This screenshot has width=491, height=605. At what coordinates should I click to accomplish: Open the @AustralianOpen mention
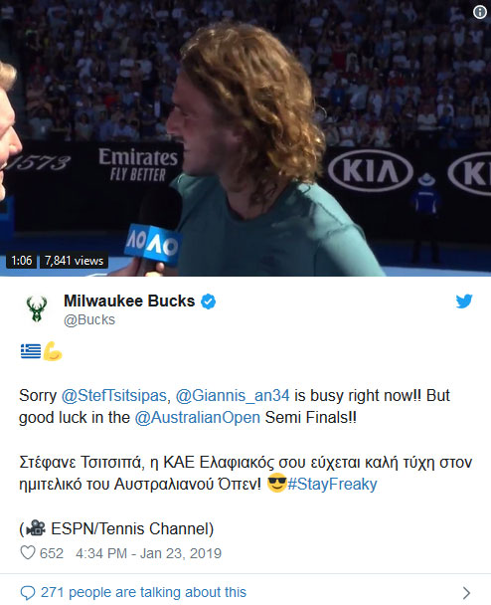pyautogui.click(x=198, y=418)
